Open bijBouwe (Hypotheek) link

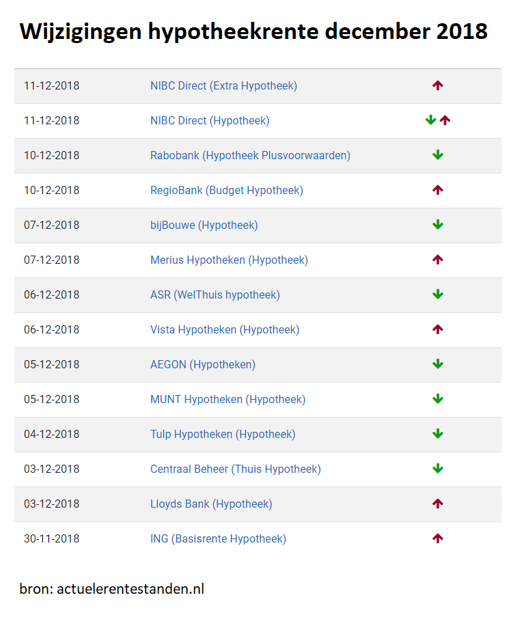(x=204, y=225)
